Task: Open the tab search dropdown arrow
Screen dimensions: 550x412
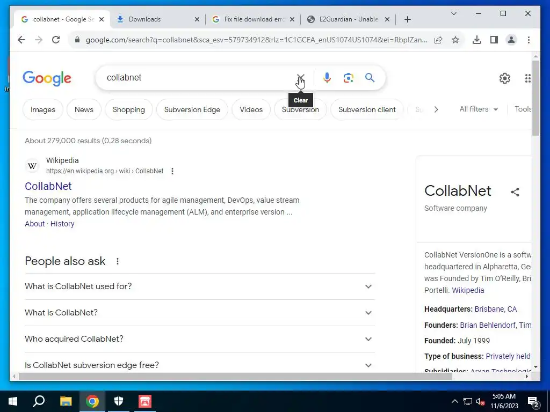Action: (x=453, y=13)
